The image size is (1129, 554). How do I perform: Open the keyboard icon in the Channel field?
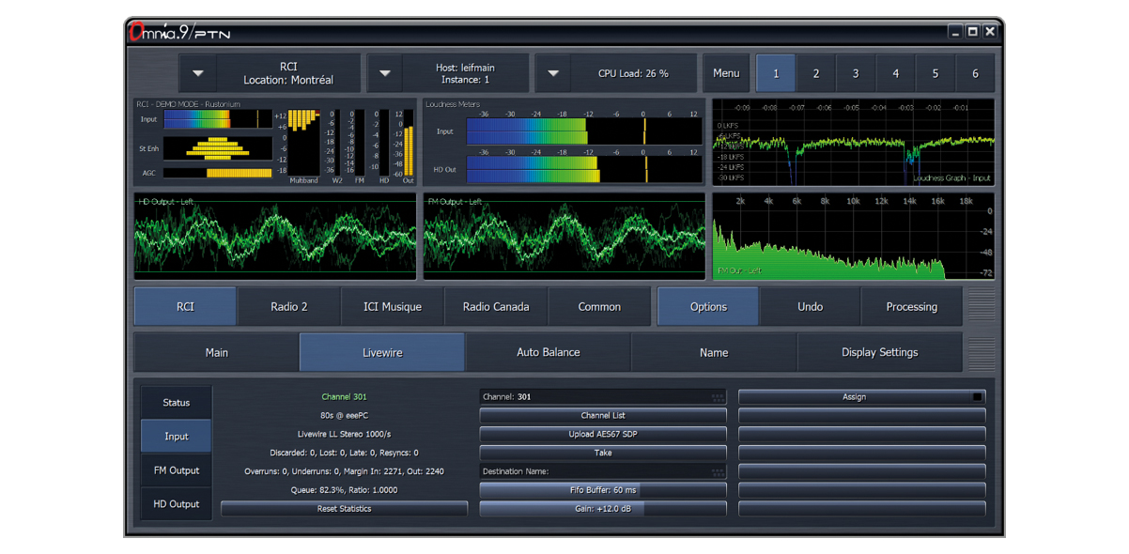[x=719, y=397]
